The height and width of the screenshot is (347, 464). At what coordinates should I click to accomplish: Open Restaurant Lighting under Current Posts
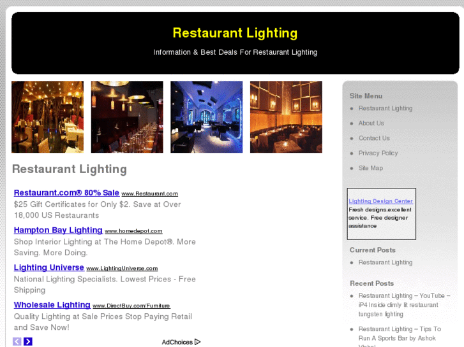(x=385, y=262)
